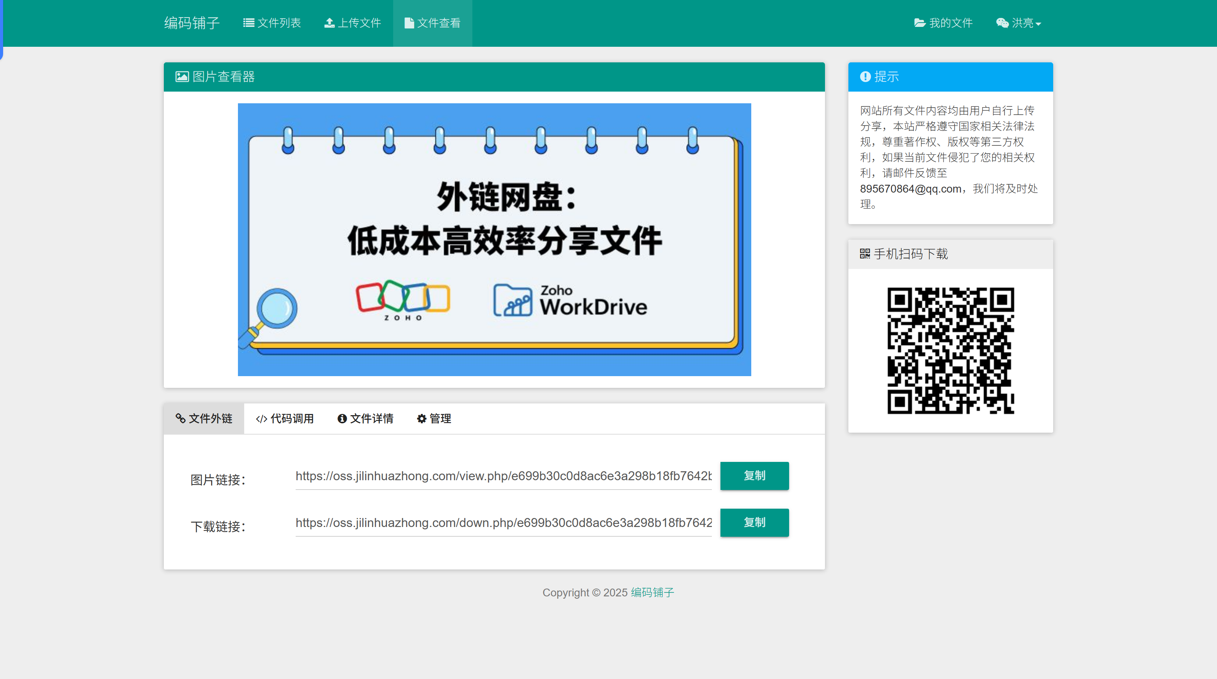Click the 代码调用 code brackets icon

261,419
